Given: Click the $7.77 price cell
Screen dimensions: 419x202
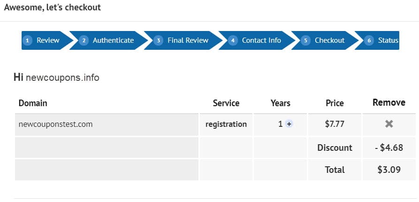Looking at the screenshot, I should pyautogui.click(x=335, y=124).
